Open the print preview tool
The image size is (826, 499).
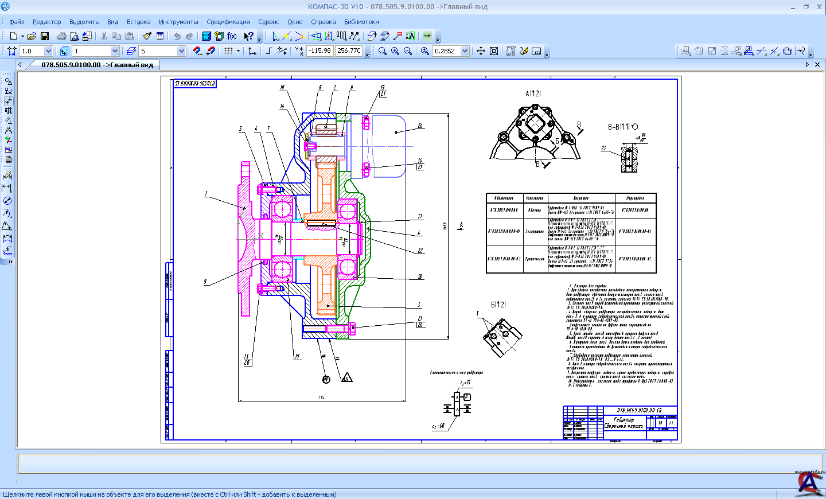tap(75, 36)
